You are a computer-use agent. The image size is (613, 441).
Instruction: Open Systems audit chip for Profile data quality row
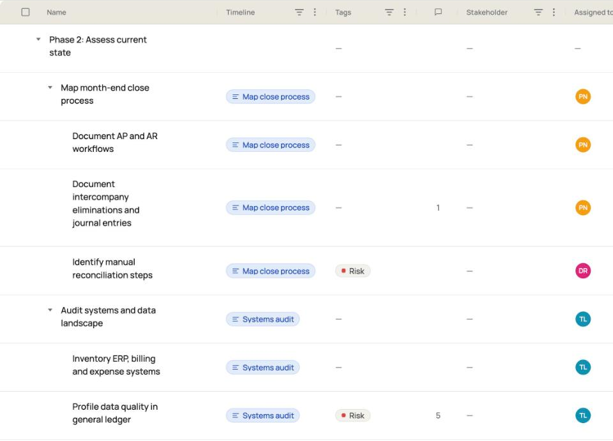(262, 415)
